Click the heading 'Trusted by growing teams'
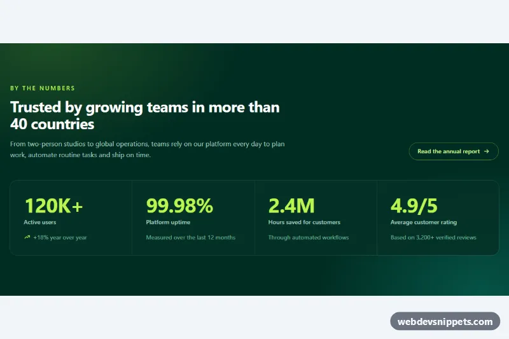The image size is (509, 339). click(x=145, y=116)
